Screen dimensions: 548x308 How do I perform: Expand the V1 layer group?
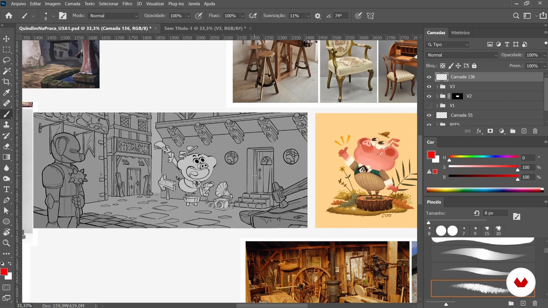tap(437, 106)
